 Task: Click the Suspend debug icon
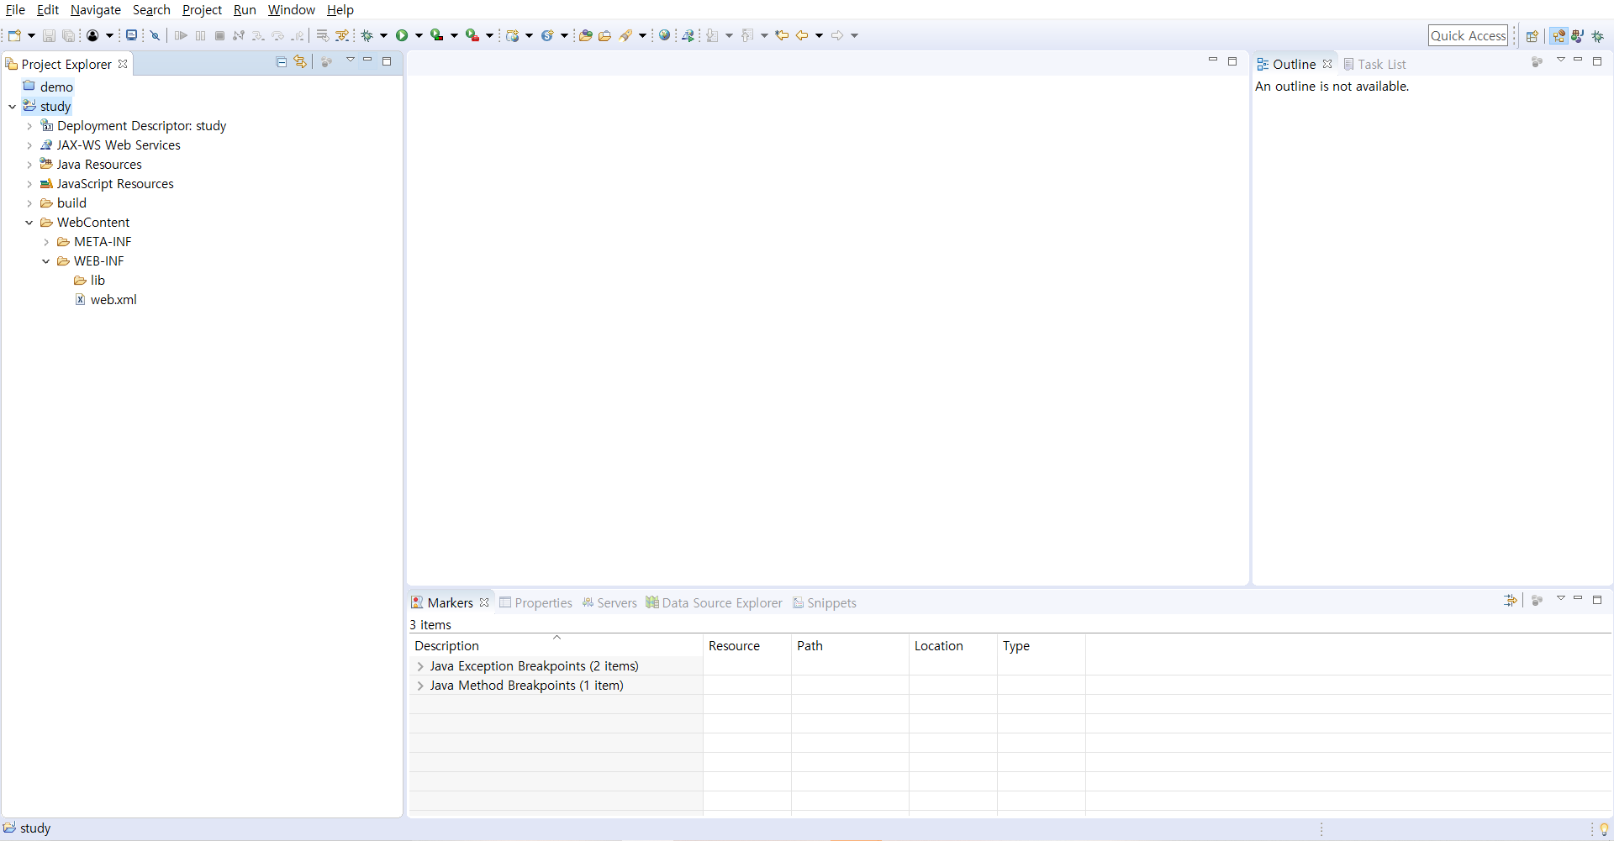point(200,35)
